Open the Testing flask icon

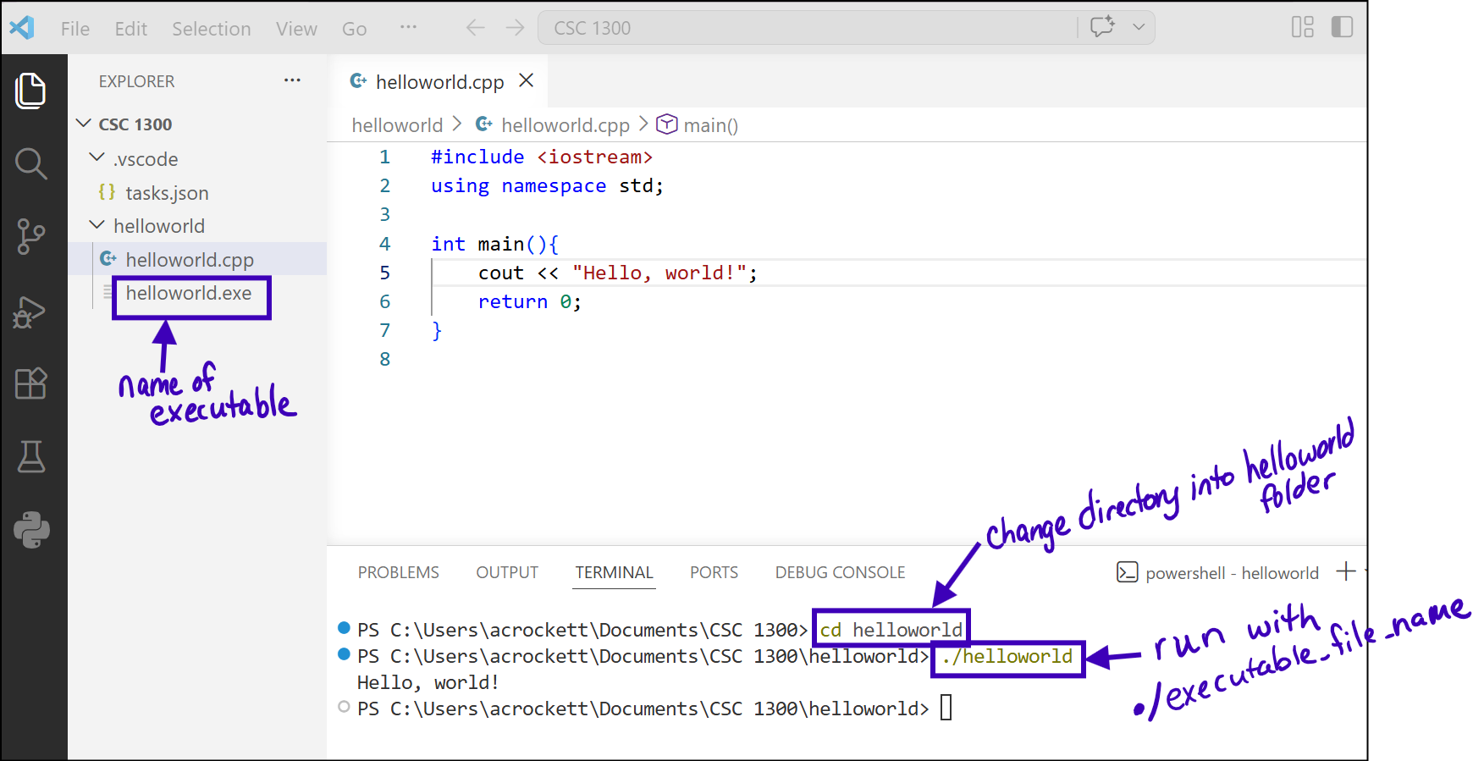31,457
